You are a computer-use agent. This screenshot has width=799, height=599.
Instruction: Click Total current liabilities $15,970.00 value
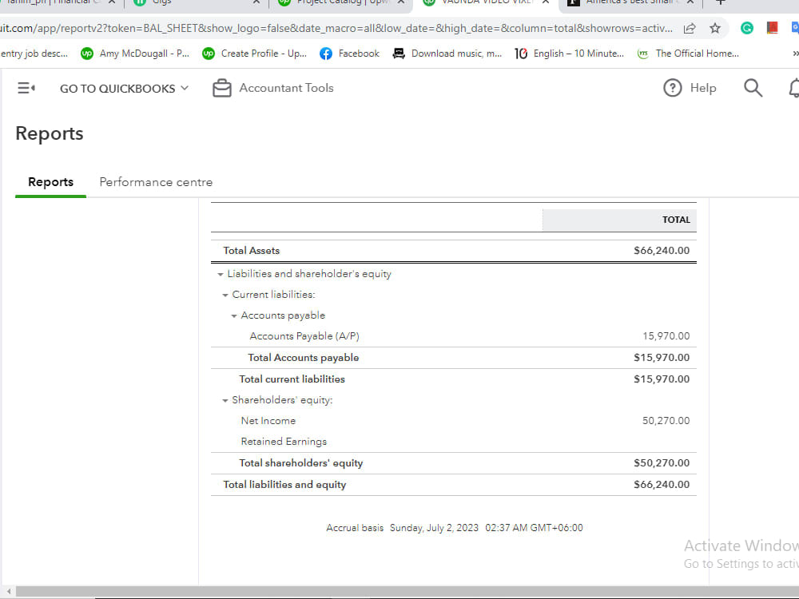coord(662,379)
